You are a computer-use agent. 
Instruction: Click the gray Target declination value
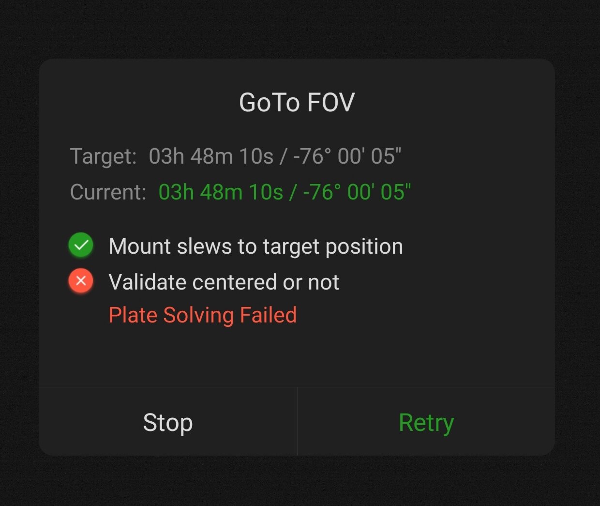pos(347,156)
